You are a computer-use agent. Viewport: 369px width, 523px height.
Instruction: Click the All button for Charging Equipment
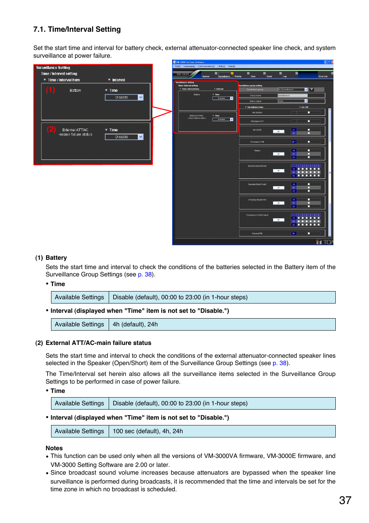[x=278, y=203]
